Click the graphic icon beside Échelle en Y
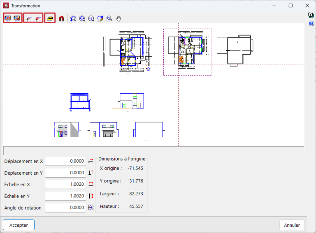Screen dimensions: 316x233 coord(91,196)
